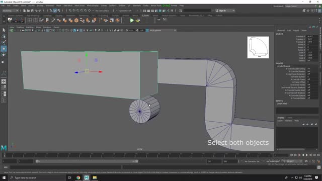
Task: Click the MEL command line input
Action: 66,167
